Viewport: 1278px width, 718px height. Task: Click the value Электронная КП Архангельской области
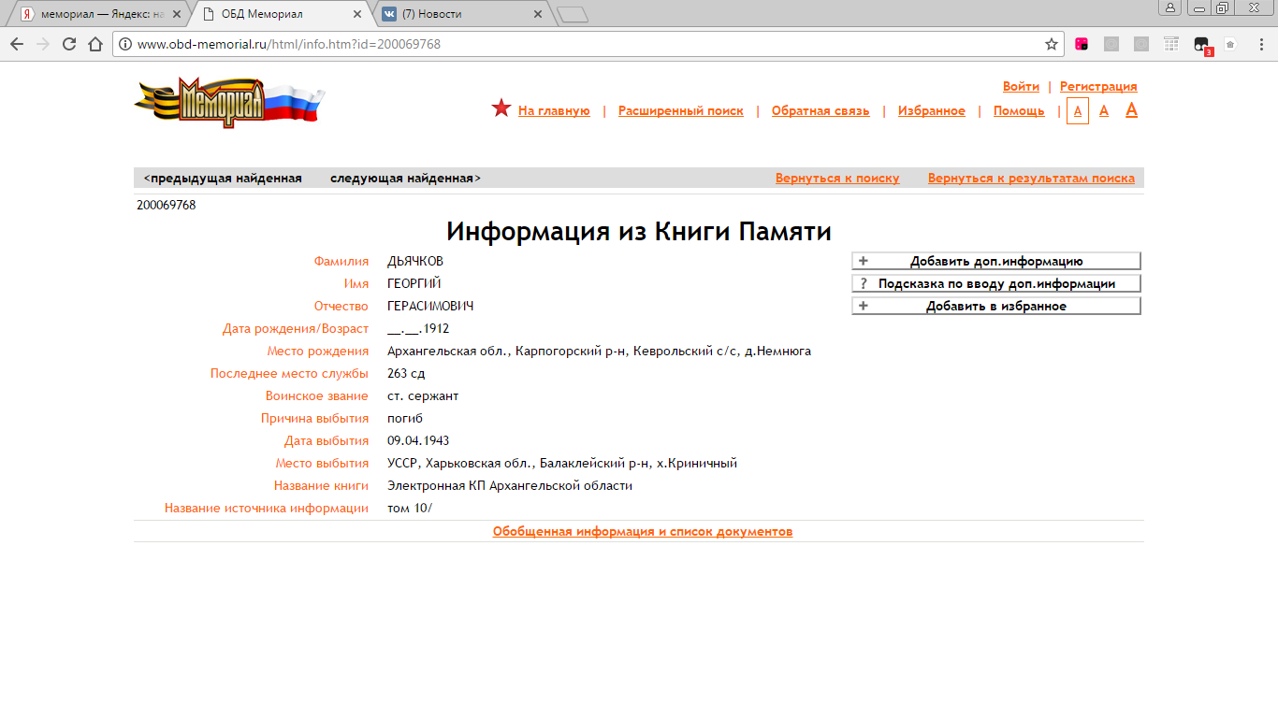510,485
